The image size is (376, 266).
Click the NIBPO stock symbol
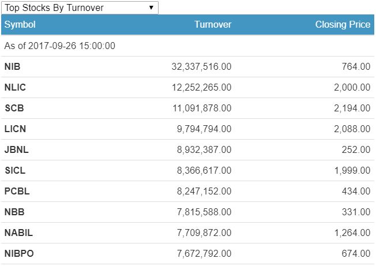click(18, 254)
